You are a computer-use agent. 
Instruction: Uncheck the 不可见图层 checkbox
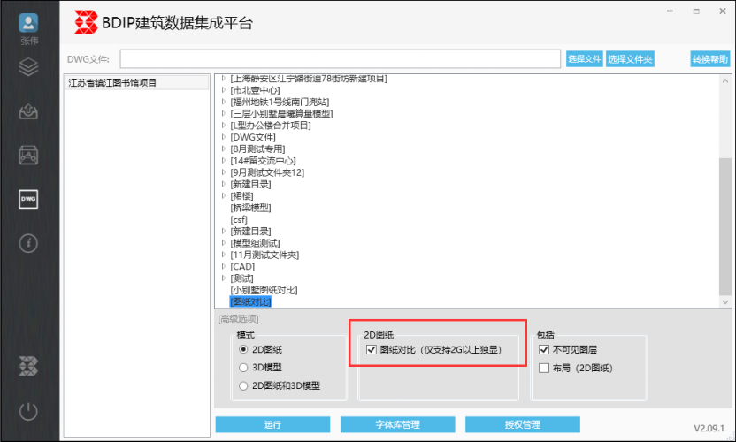click(x=544, y=349)
